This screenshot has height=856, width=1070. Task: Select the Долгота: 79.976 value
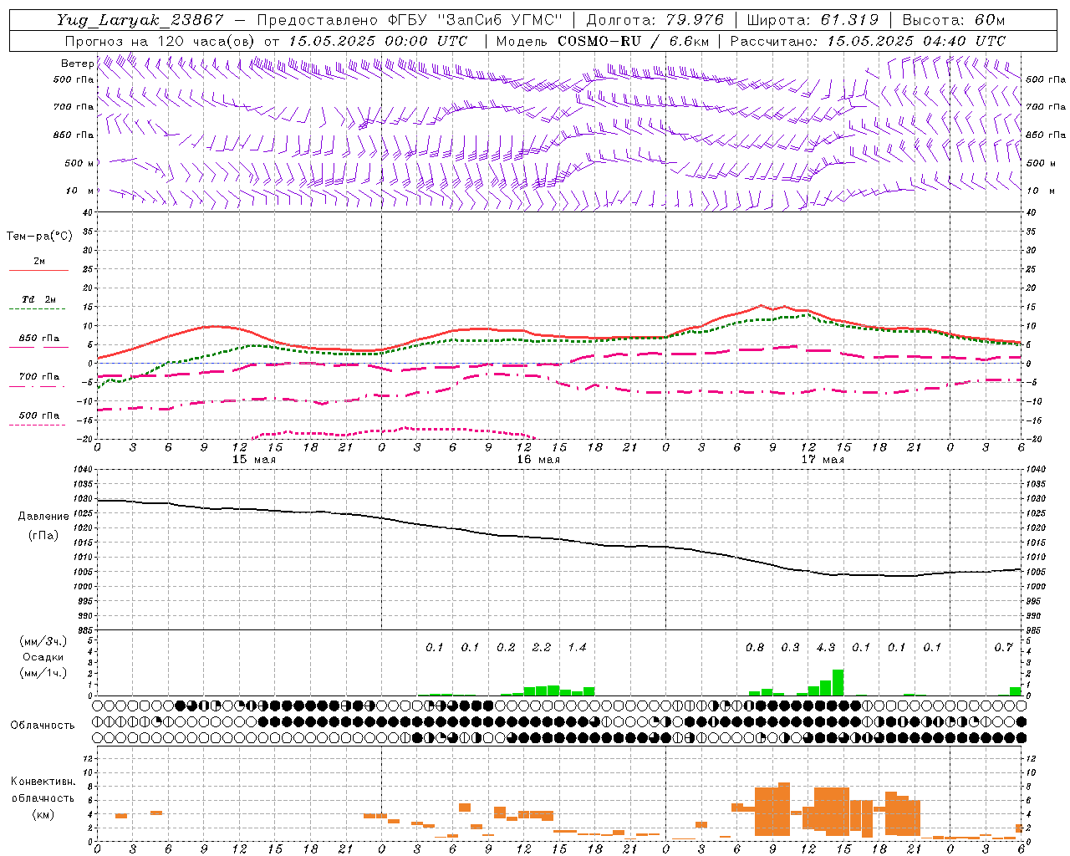coord(655,20)
